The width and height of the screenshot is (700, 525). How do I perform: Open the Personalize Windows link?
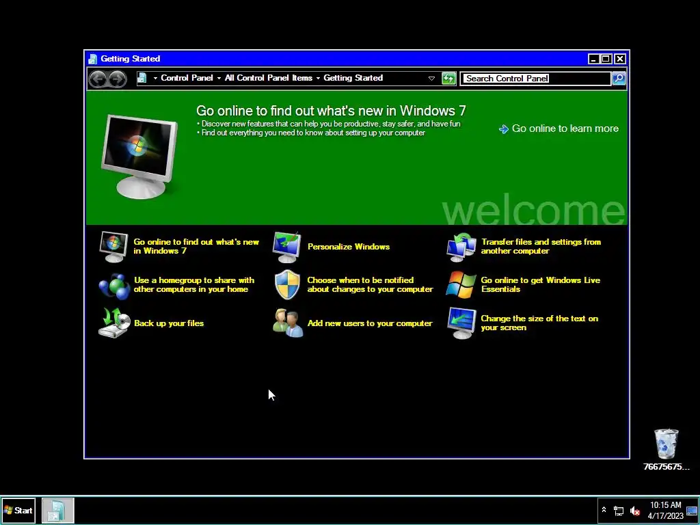pyautogui.click(x=348, y=246)
